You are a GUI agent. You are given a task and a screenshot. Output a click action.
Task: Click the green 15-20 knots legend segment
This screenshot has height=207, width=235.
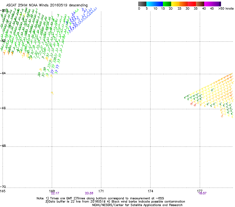(167, 4)
